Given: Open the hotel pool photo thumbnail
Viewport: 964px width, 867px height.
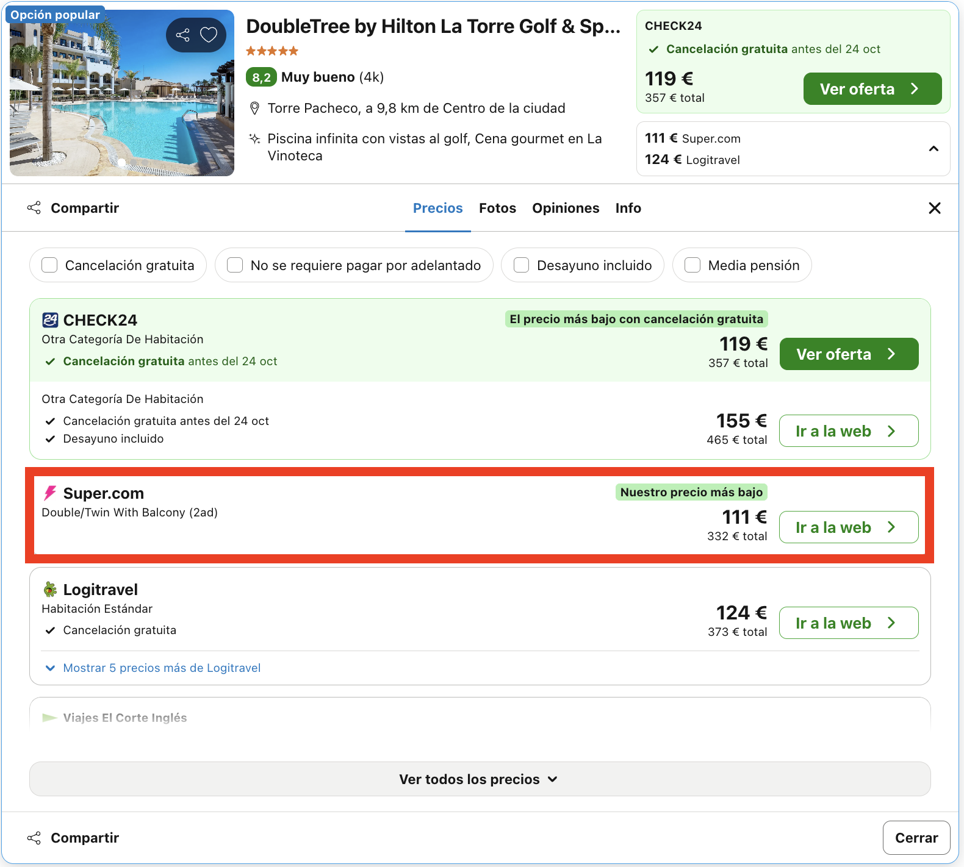Looking at the screenshot, I should click(122, 93).
